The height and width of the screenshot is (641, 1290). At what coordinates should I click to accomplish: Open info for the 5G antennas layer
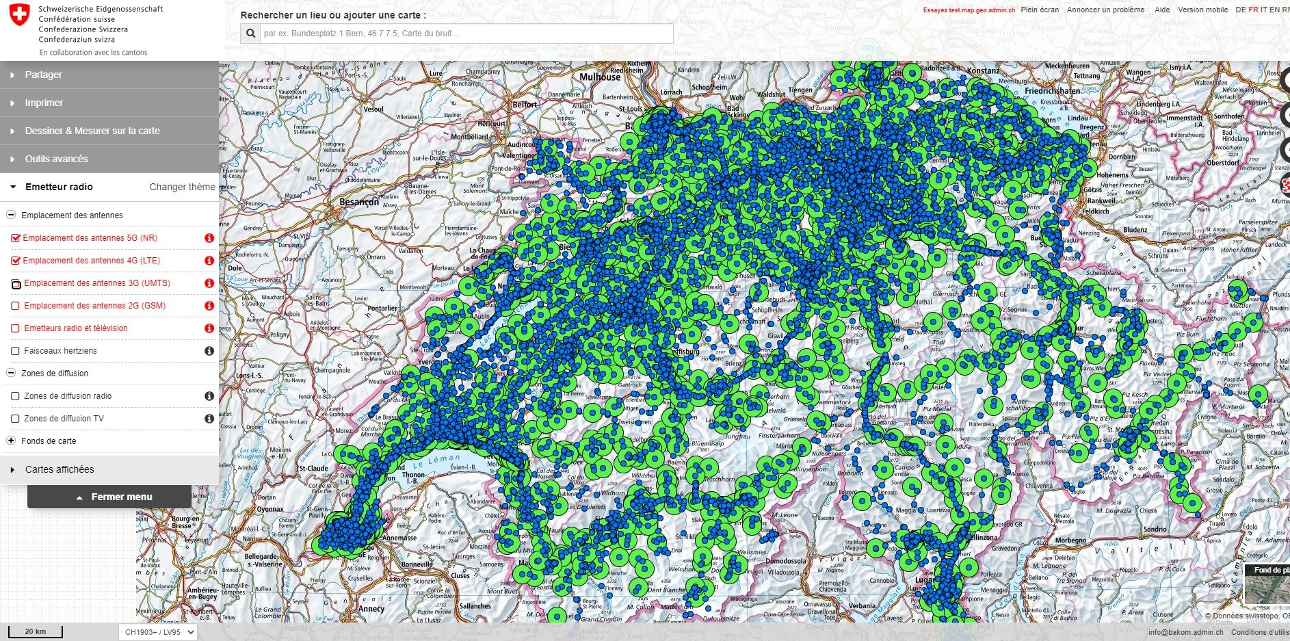210,237
